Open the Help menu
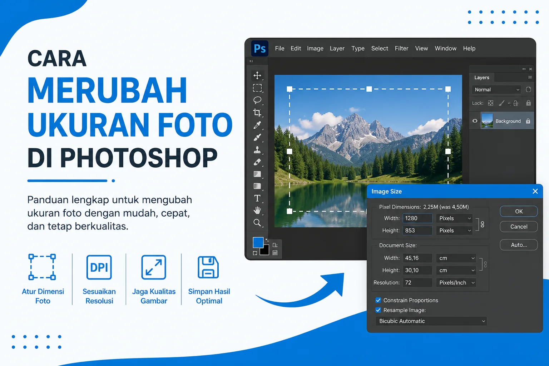Viewport: 549px width, 366px height. tap(469, 48)
